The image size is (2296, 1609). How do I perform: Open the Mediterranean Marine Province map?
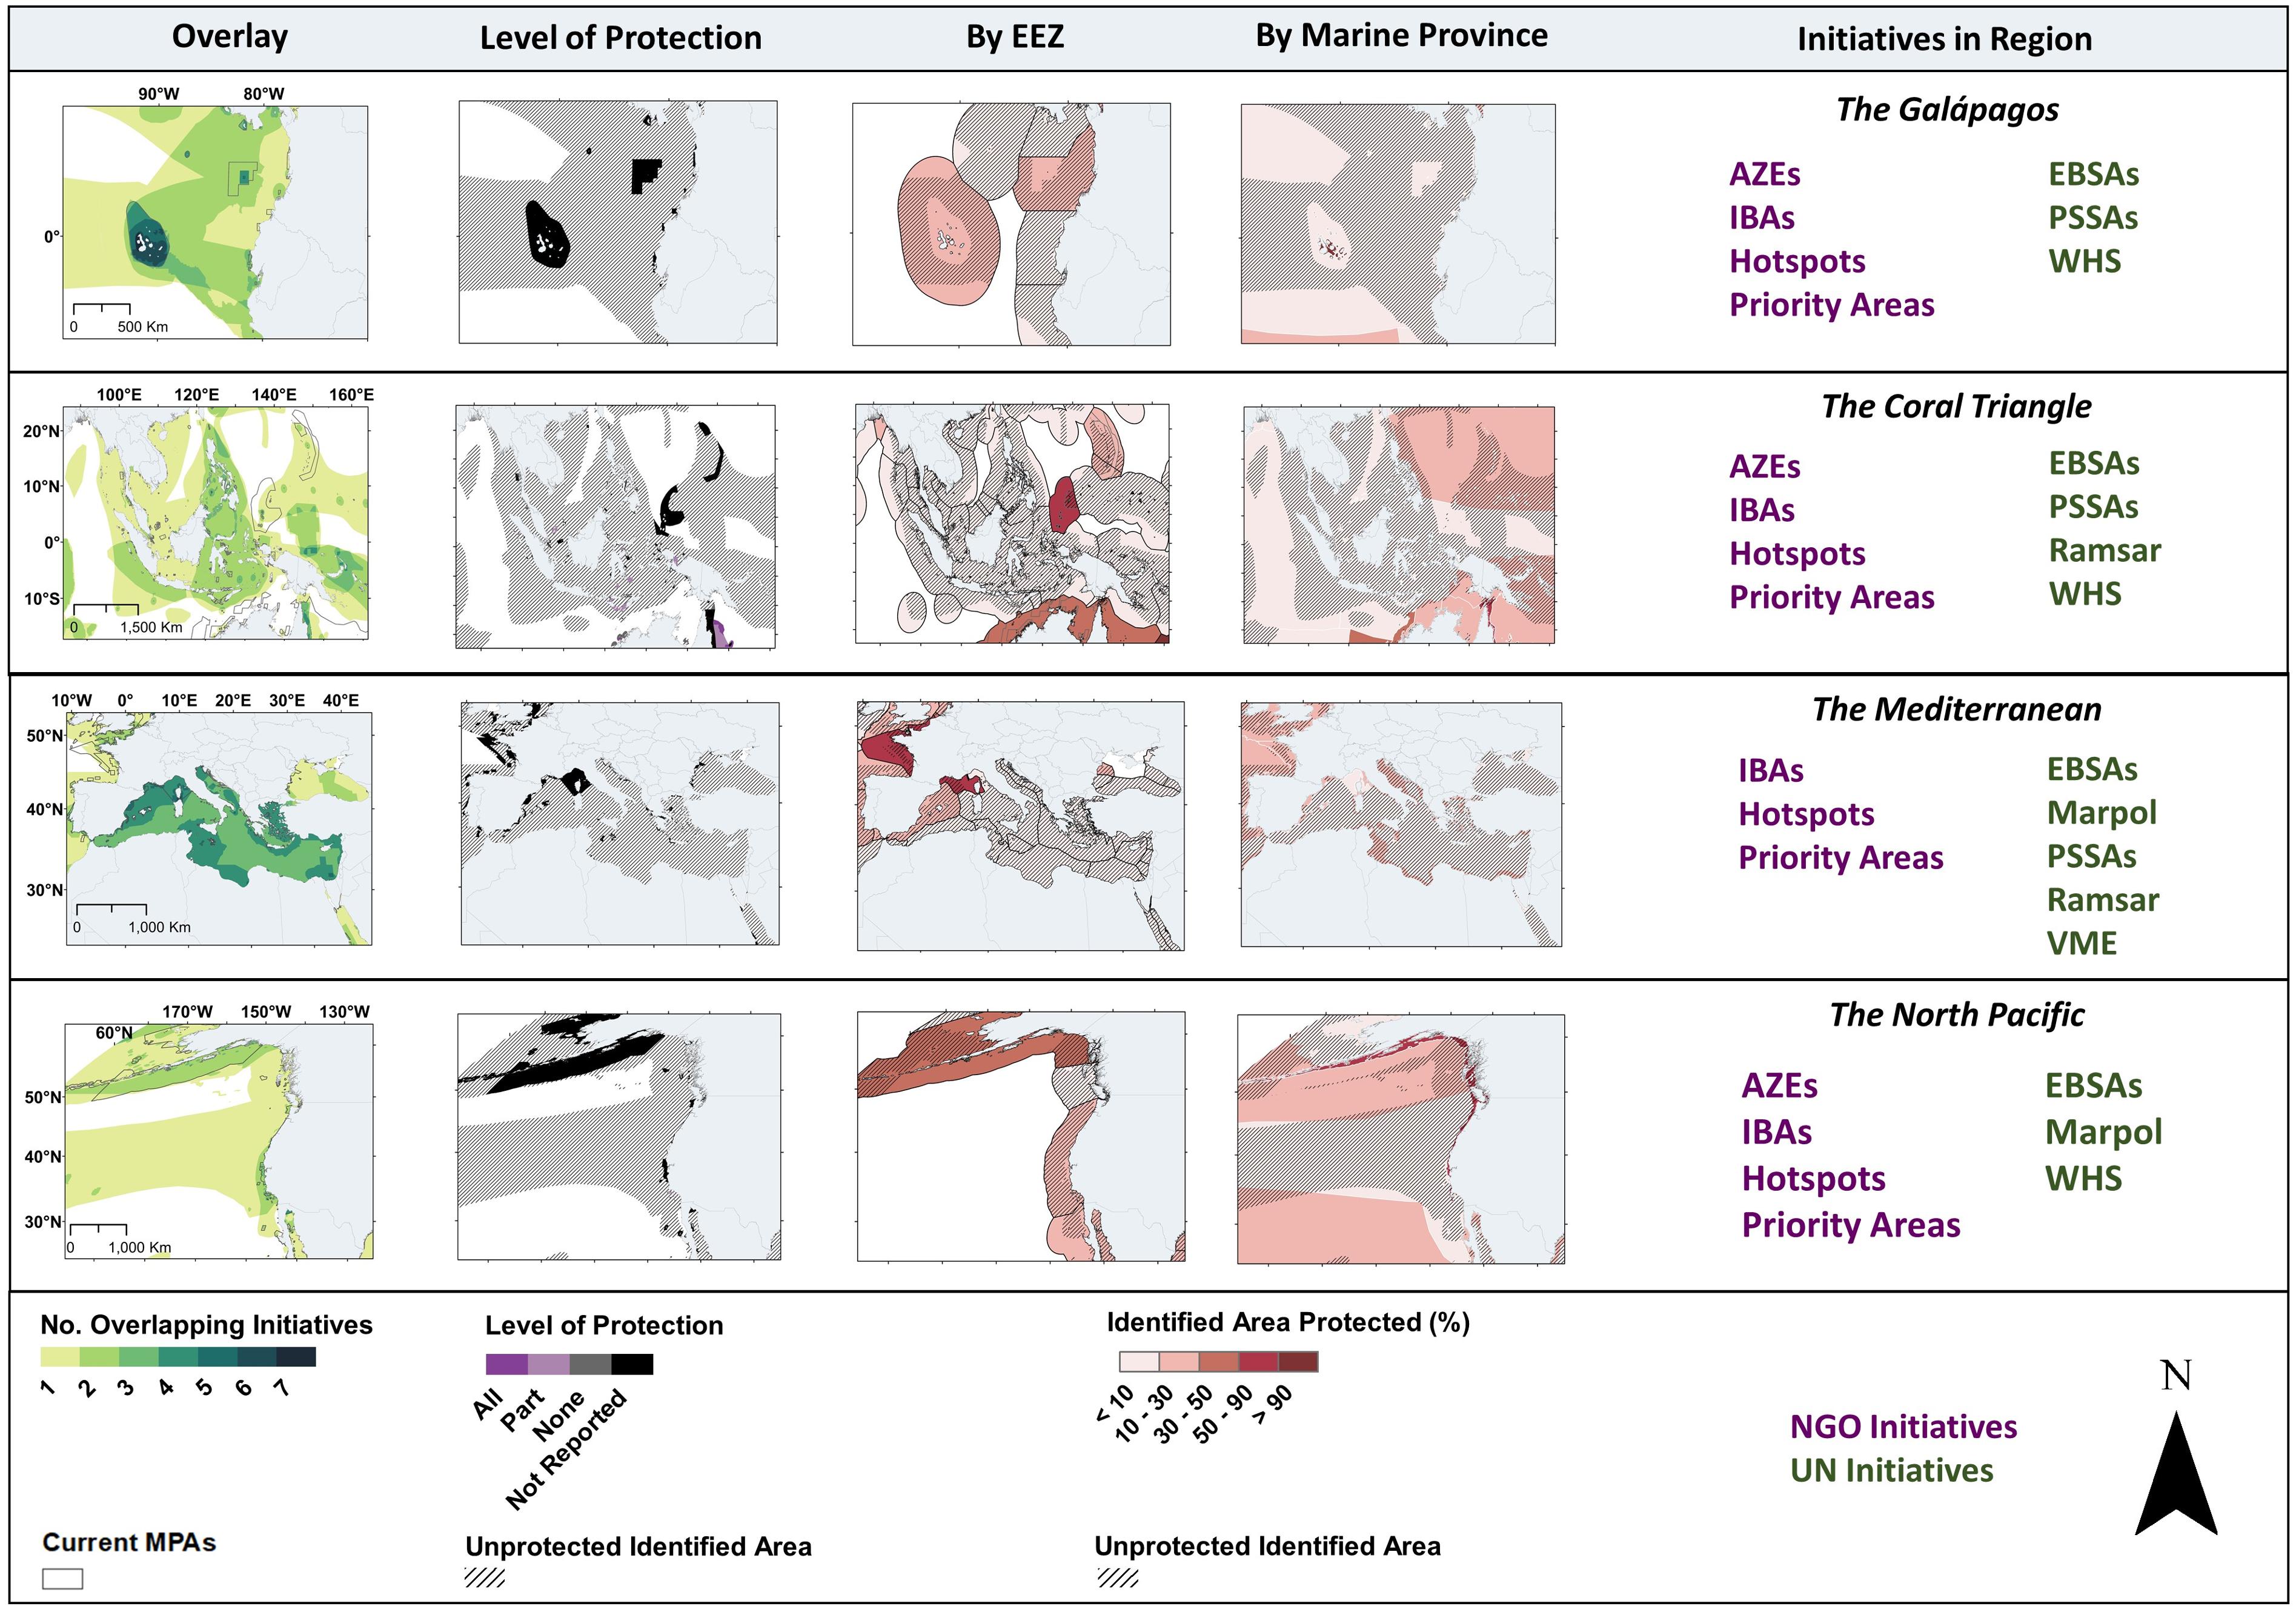click(x=1401, y=825)
